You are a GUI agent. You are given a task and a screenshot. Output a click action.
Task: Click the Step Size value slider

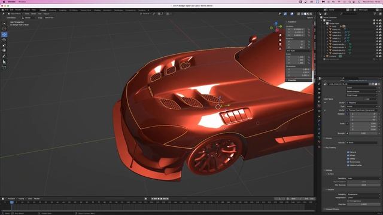(363, 204)
